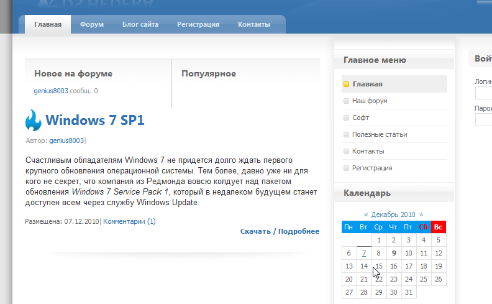Go to the Регистрация tab in top navigation
492x304 pixels.
(x=198, y=24)
